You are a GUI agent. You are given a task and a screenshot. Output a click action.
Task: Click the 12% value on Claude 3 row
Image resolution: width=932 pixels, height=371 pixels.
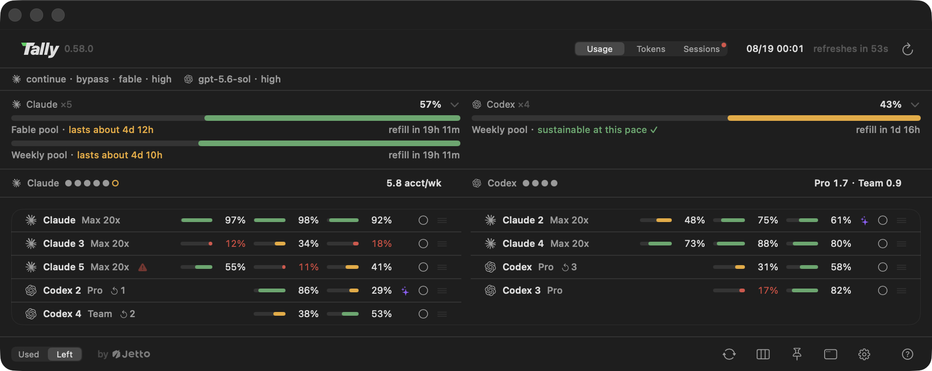pos(235,244)
